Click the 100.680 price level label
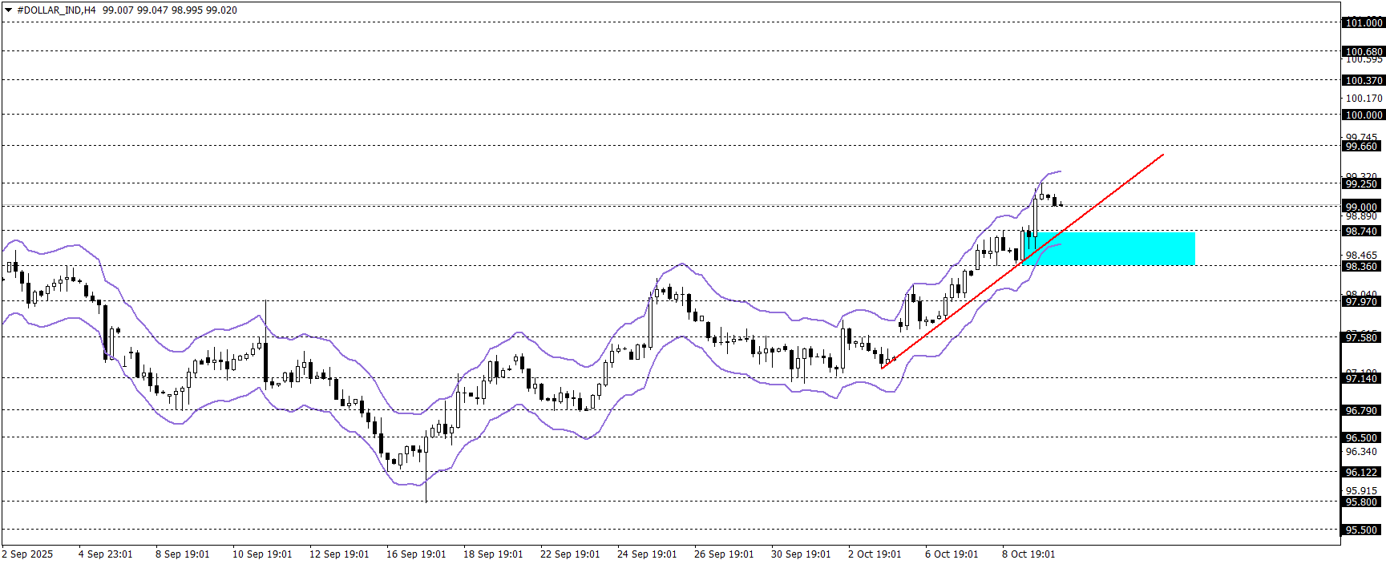This screenshot has height=564, width=1386. [x=1363, y=51]
